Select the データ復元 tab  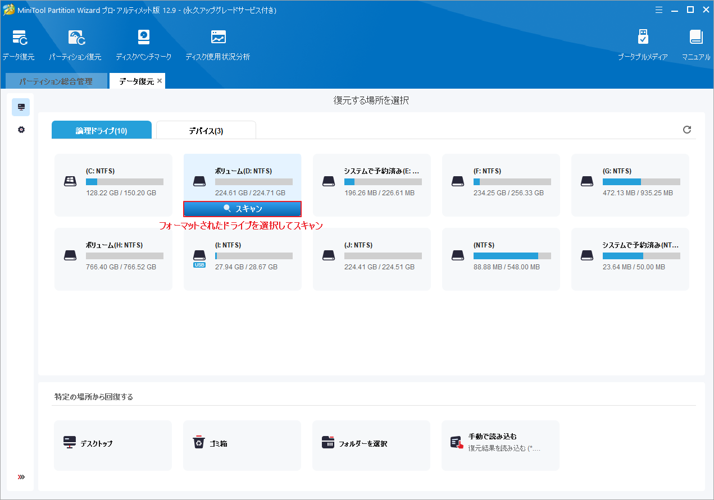click(x=136, y=81)
